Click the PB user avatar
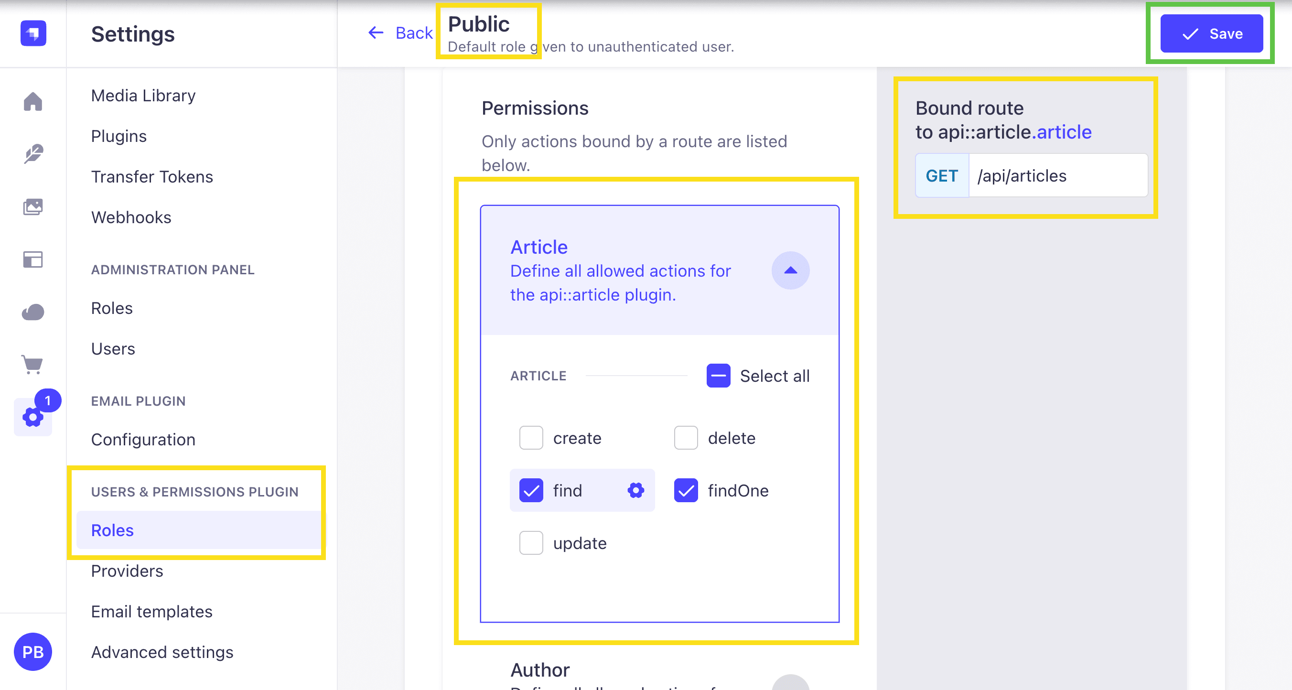1292x690 pixels. coord(33,651)
